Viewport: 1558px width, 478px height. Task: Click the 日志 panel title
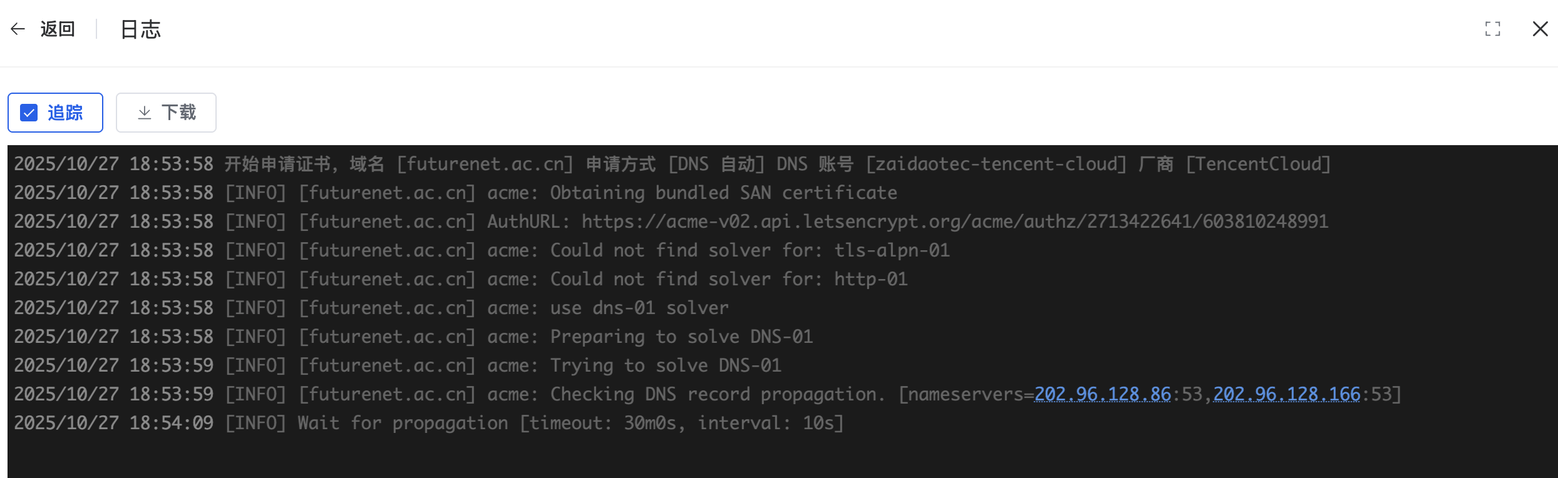point(141,29)
